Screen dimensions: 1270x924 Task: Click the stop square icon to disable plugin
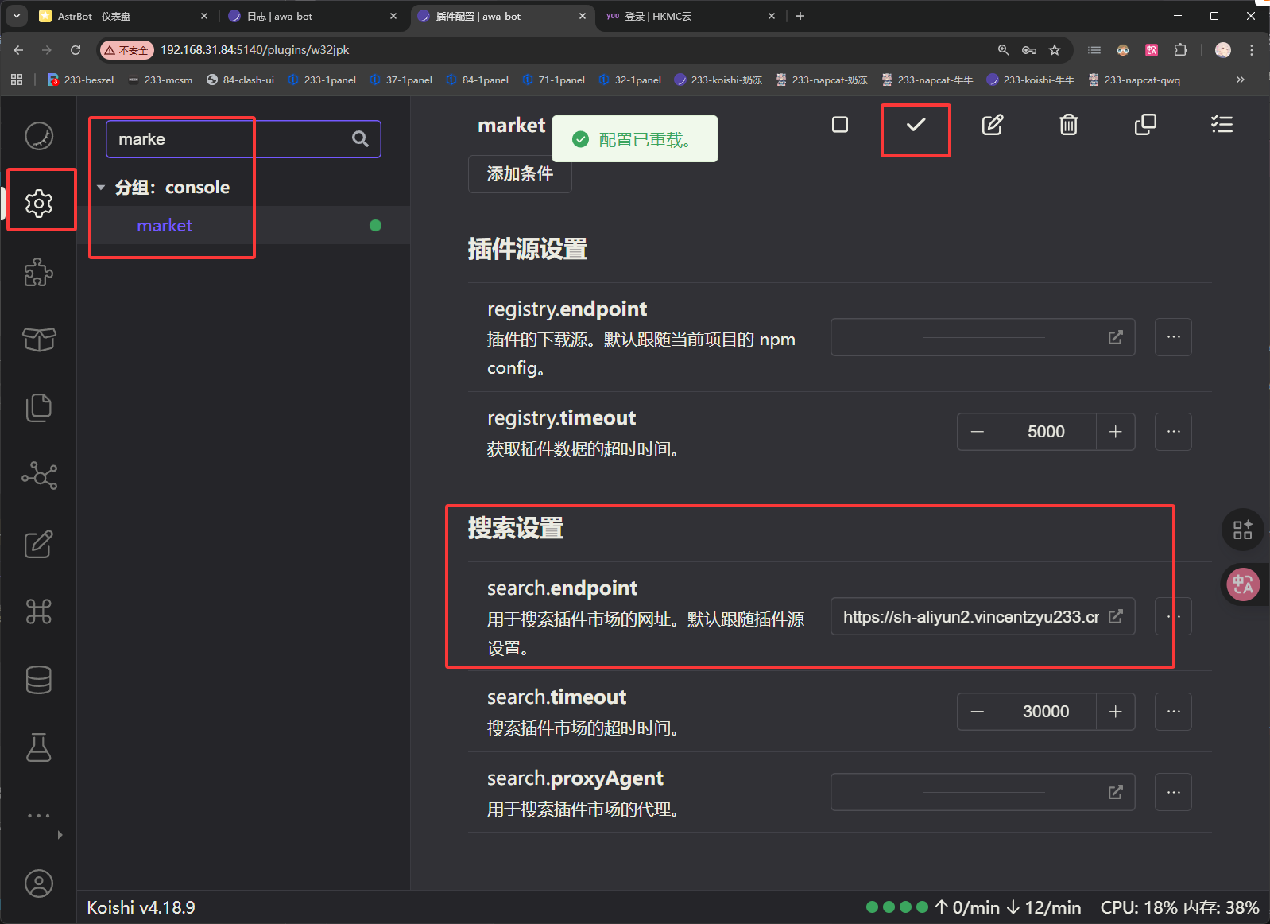tap(839, 125)
